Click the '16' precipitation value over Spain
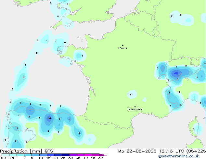This screenshot has height=159, width=206. click(x=49, y=118)
